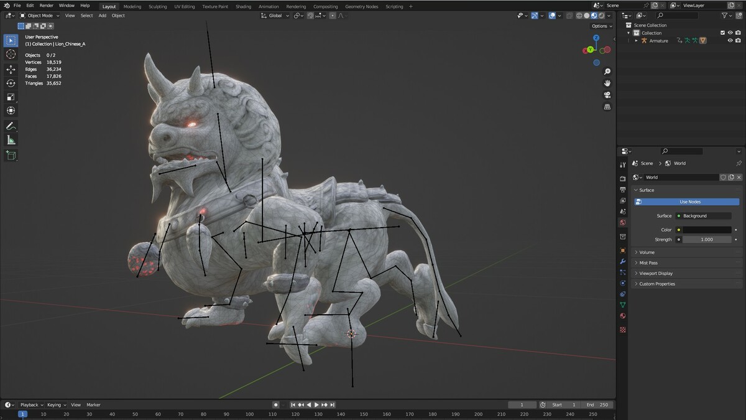The image size is (746, 420).
Task: Open the Edit menu
Action: coord(30,6)
